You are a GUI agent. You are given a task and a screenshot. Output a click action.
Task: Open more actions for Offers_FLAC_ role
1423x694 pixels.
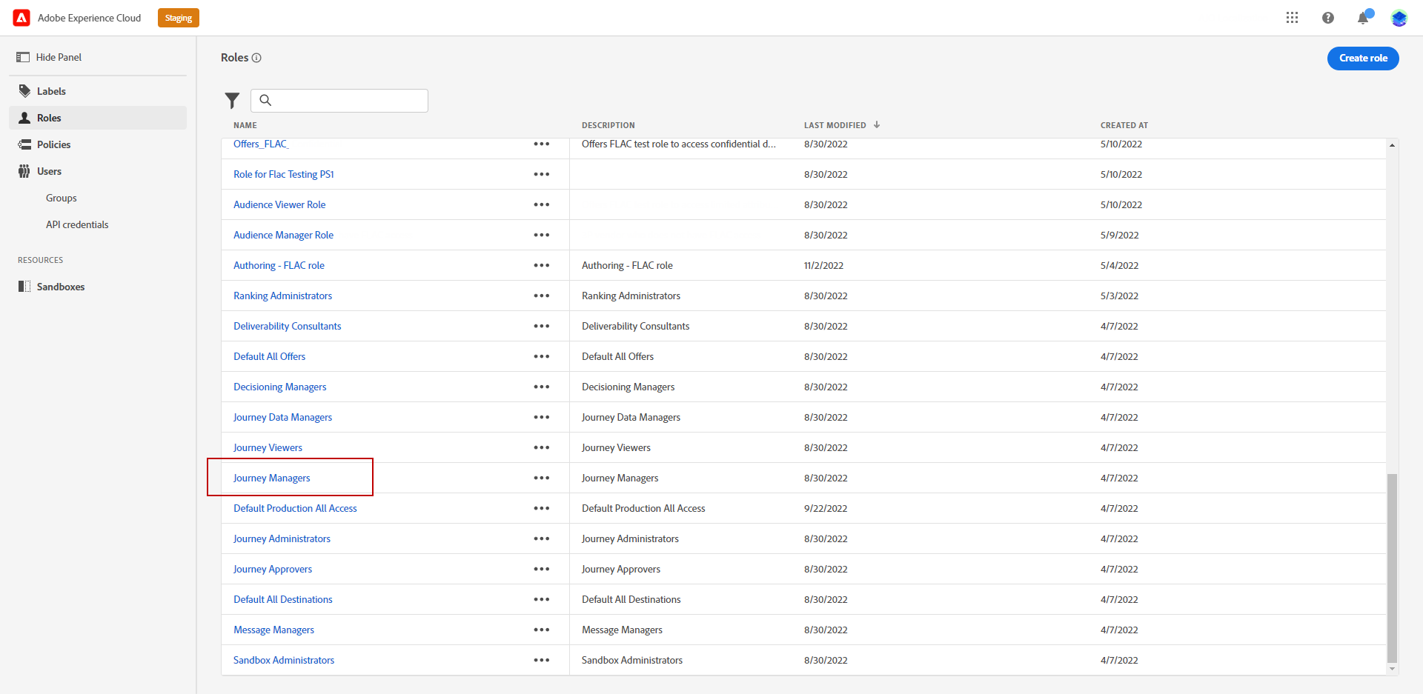point(542,144)
